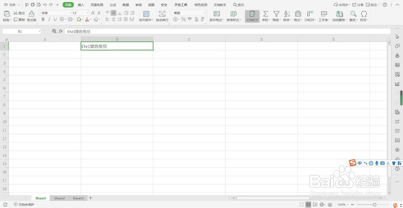Click the zoom slider handle

click(374, 205)
